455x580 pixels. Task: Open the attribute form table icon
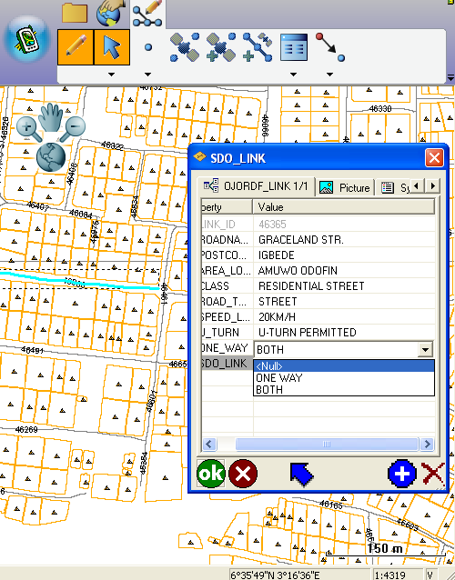[294, 47]
